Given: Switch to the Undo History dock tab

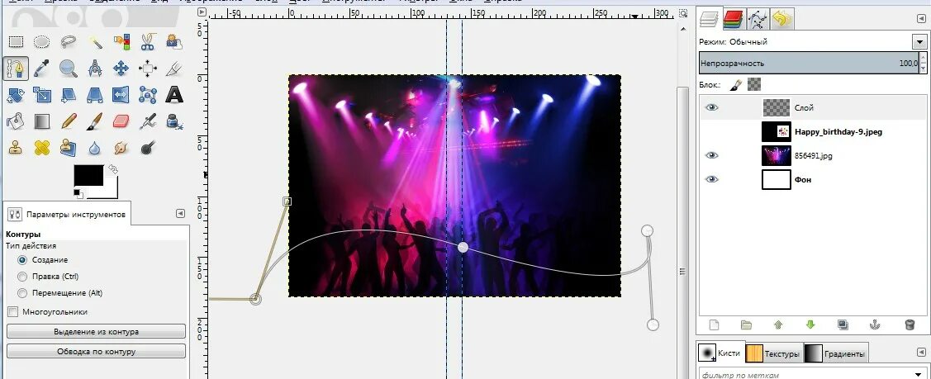Looking at the screenshot, I should [x=782, y=20].
